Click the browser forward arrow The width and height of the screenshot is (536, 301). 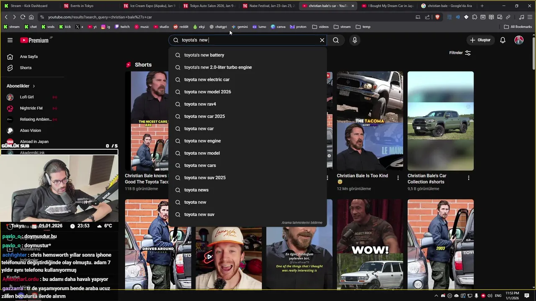(x=14, y=17)
